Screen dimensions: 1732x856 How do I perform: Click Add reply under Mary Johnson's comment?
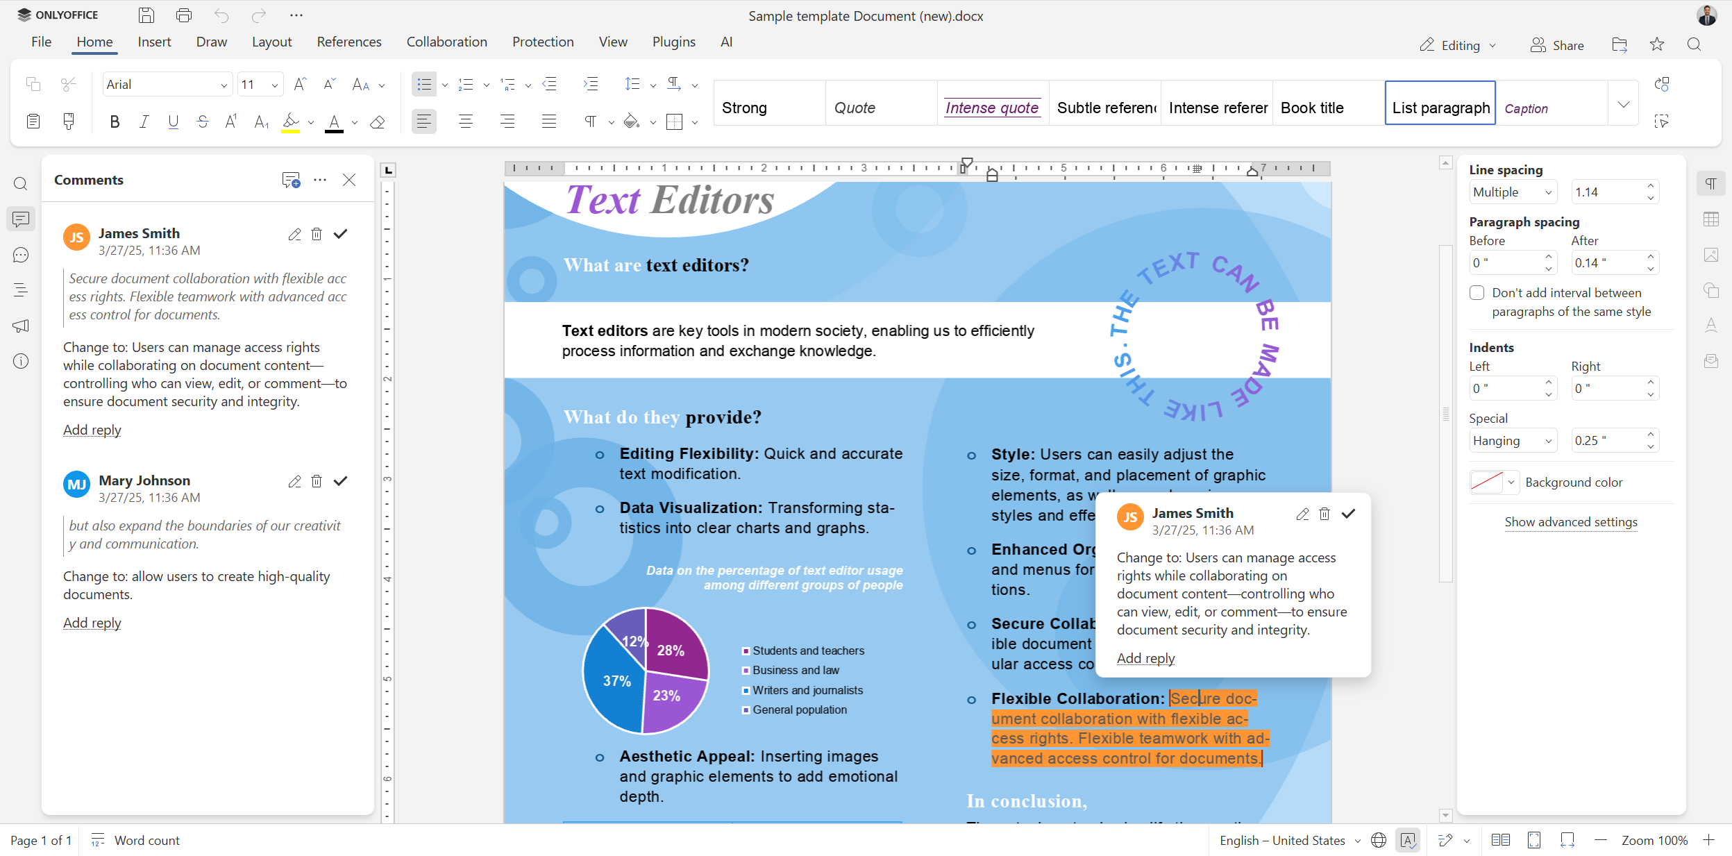(92, 623)
